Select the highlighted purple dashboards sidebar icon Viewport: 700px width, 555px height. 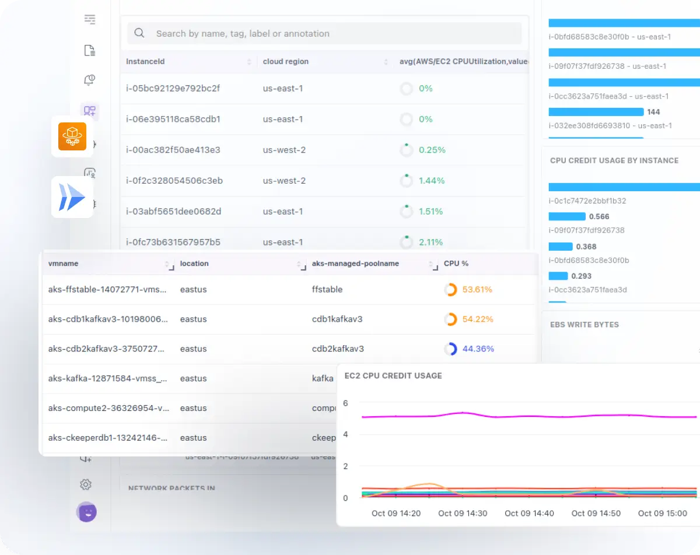[90, 111]
